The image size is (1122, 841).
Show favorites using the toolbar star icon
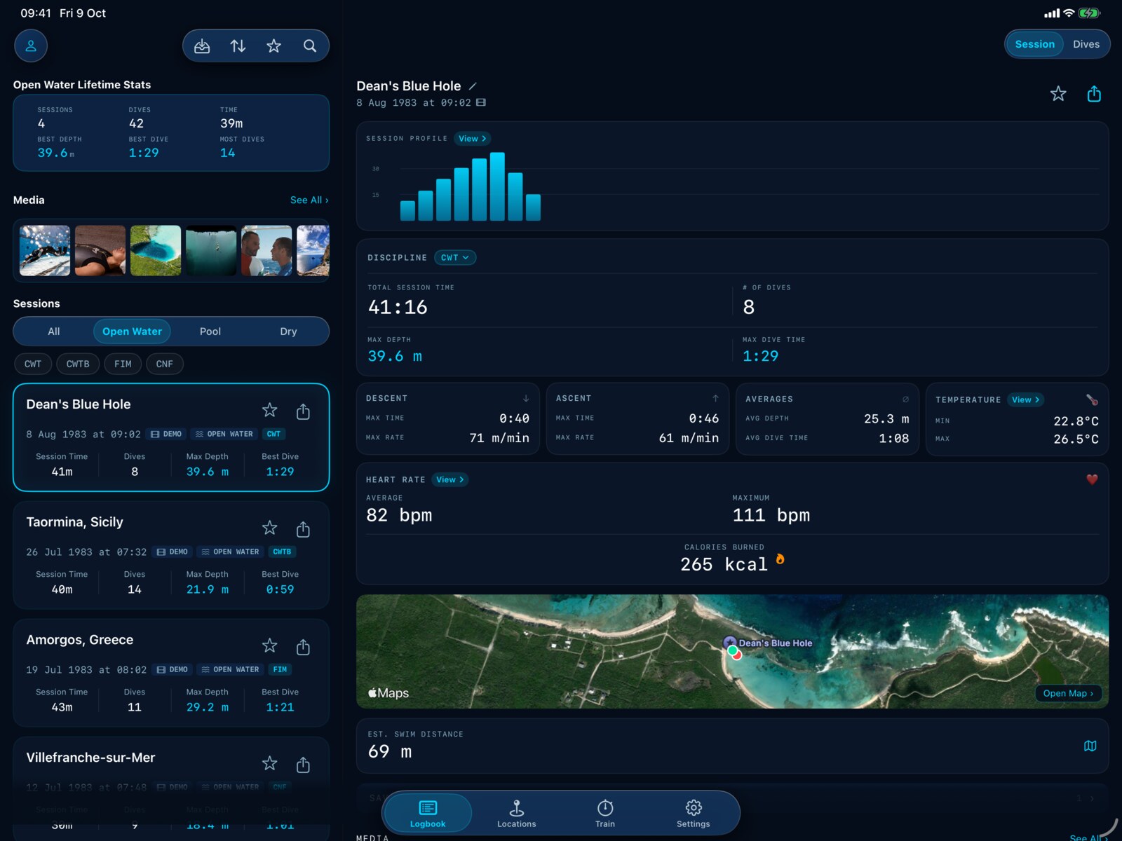(273, 46)
